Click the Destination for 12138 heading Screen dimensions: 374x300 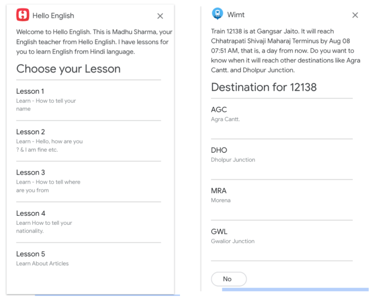pos(264,87)
